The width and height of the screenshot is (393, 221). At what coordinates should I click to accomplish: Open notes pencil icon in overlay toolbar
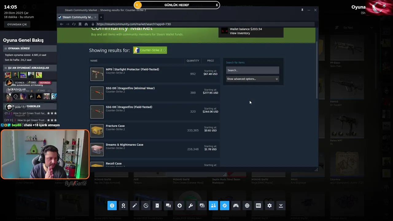pos(134,206)
